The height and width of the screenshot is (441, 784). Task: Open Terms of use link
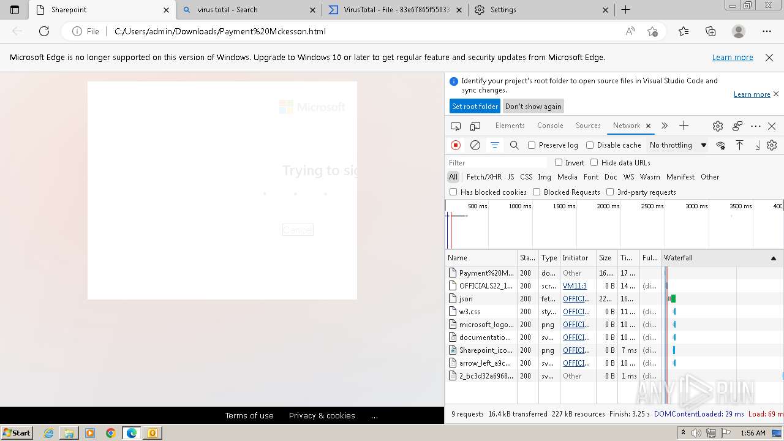pos(249,416)
